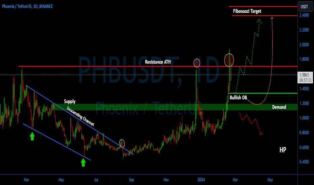Click the Nov label on time axis
This screenshot has width=314, height=185.
pyautogui.click(x=166, y=180)
